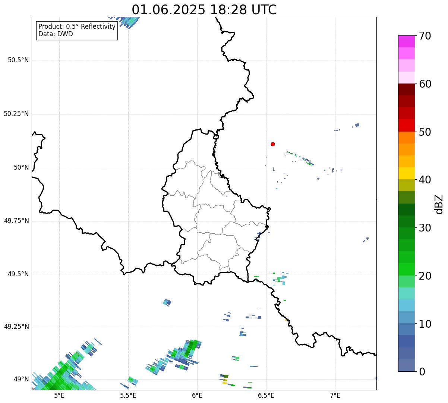The height and width of the screenshot is (403, 448).
Task: Click the dBZ colorbar axis label
Action: pos(439,204)
